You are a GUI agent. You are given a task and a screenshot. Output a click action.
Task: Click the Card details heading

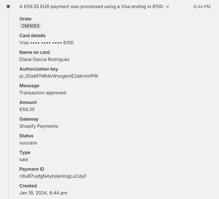32,36
